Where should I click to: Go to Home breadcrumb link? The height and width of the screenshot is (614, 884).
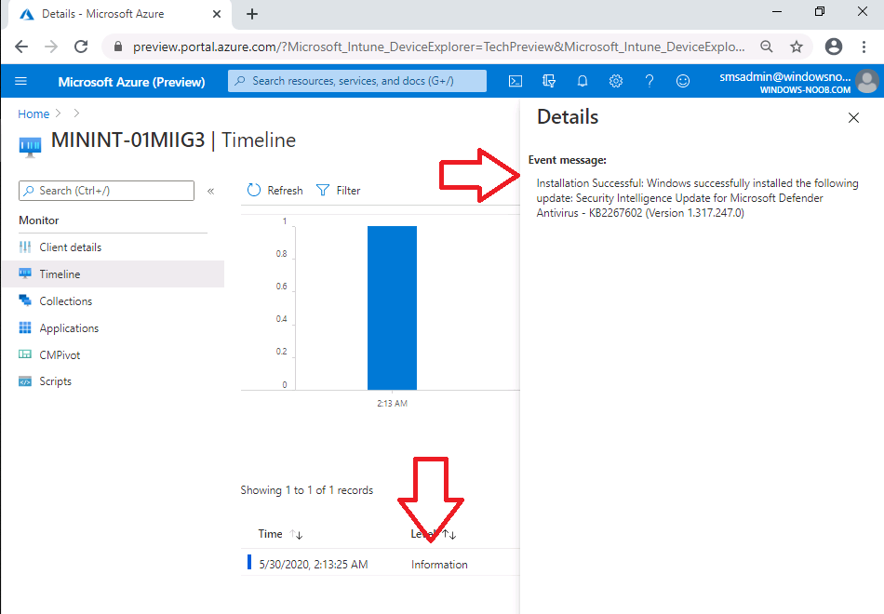tap(33, 113)
